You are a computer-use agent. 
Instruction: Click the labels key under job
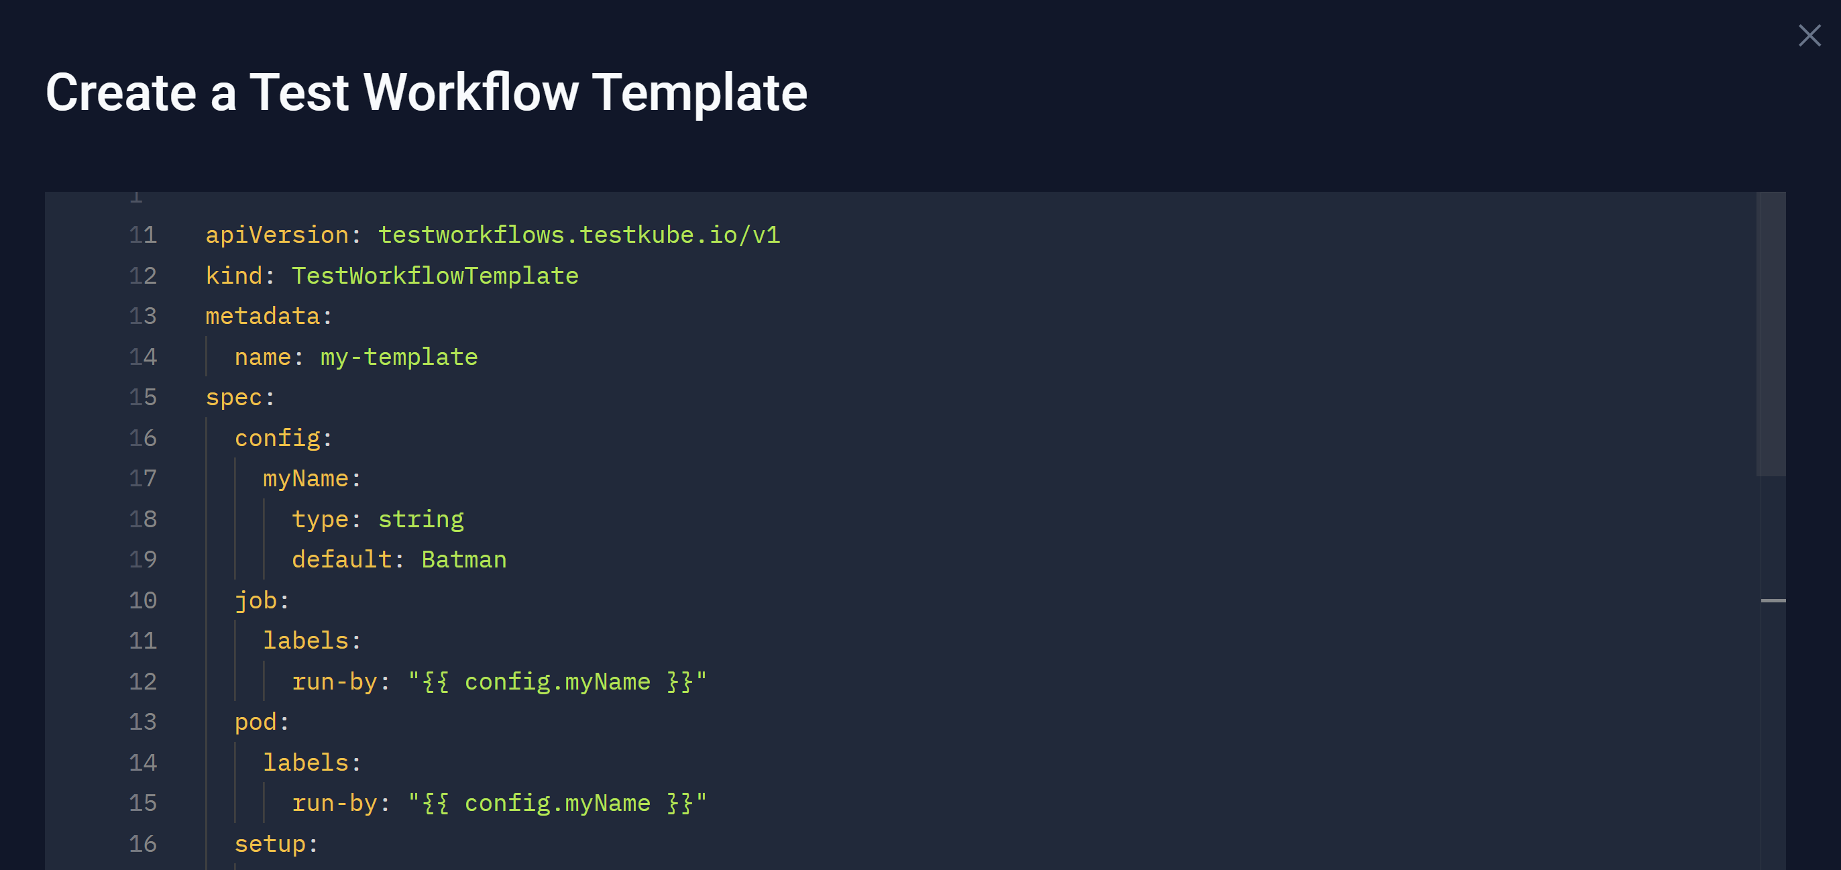[306, 641]
